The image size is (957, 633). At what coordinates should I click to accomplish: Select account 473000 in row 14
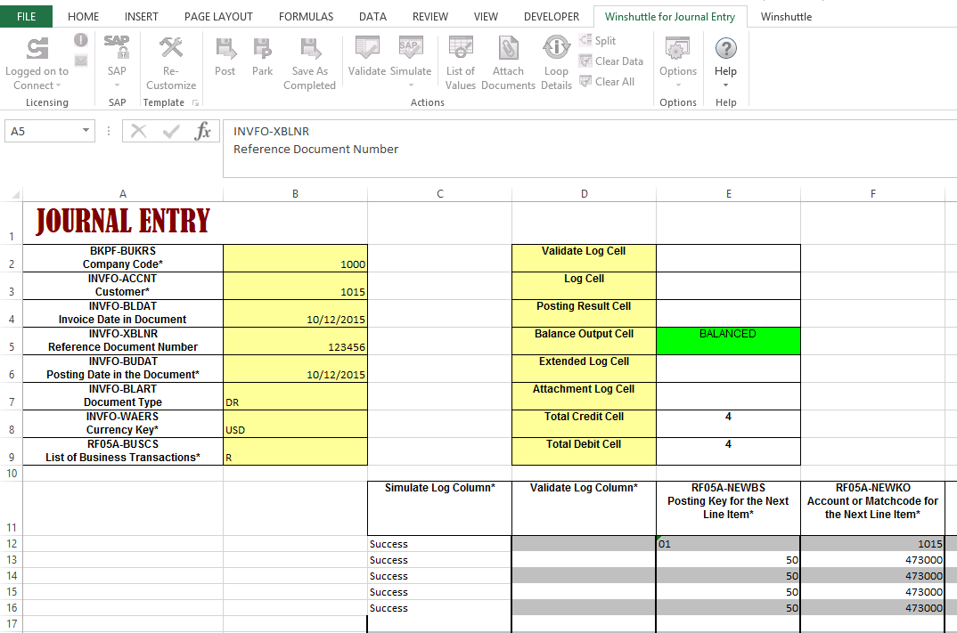872,576
